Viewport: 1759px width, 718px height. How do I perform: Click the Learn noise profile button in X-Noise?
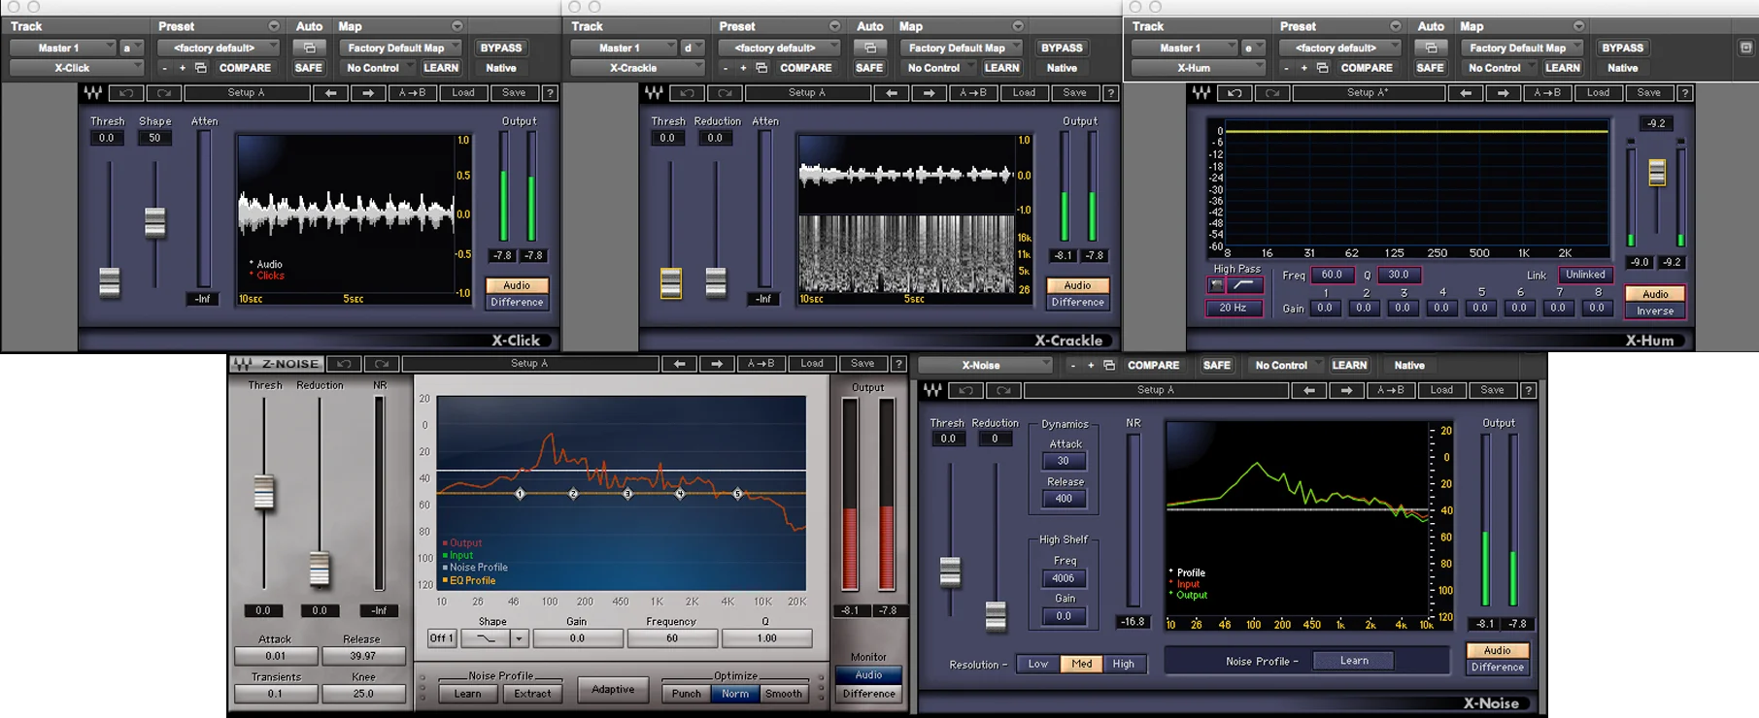1354,661
